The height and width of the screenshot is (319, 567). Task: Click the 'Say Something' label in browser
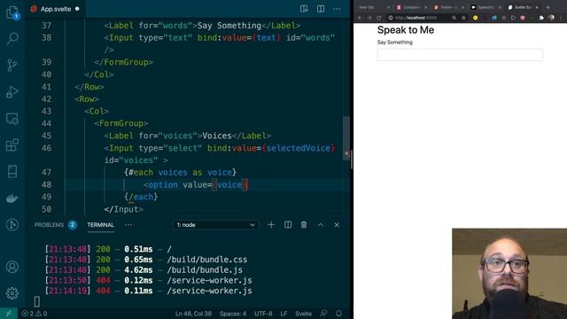tap(394, 43)
